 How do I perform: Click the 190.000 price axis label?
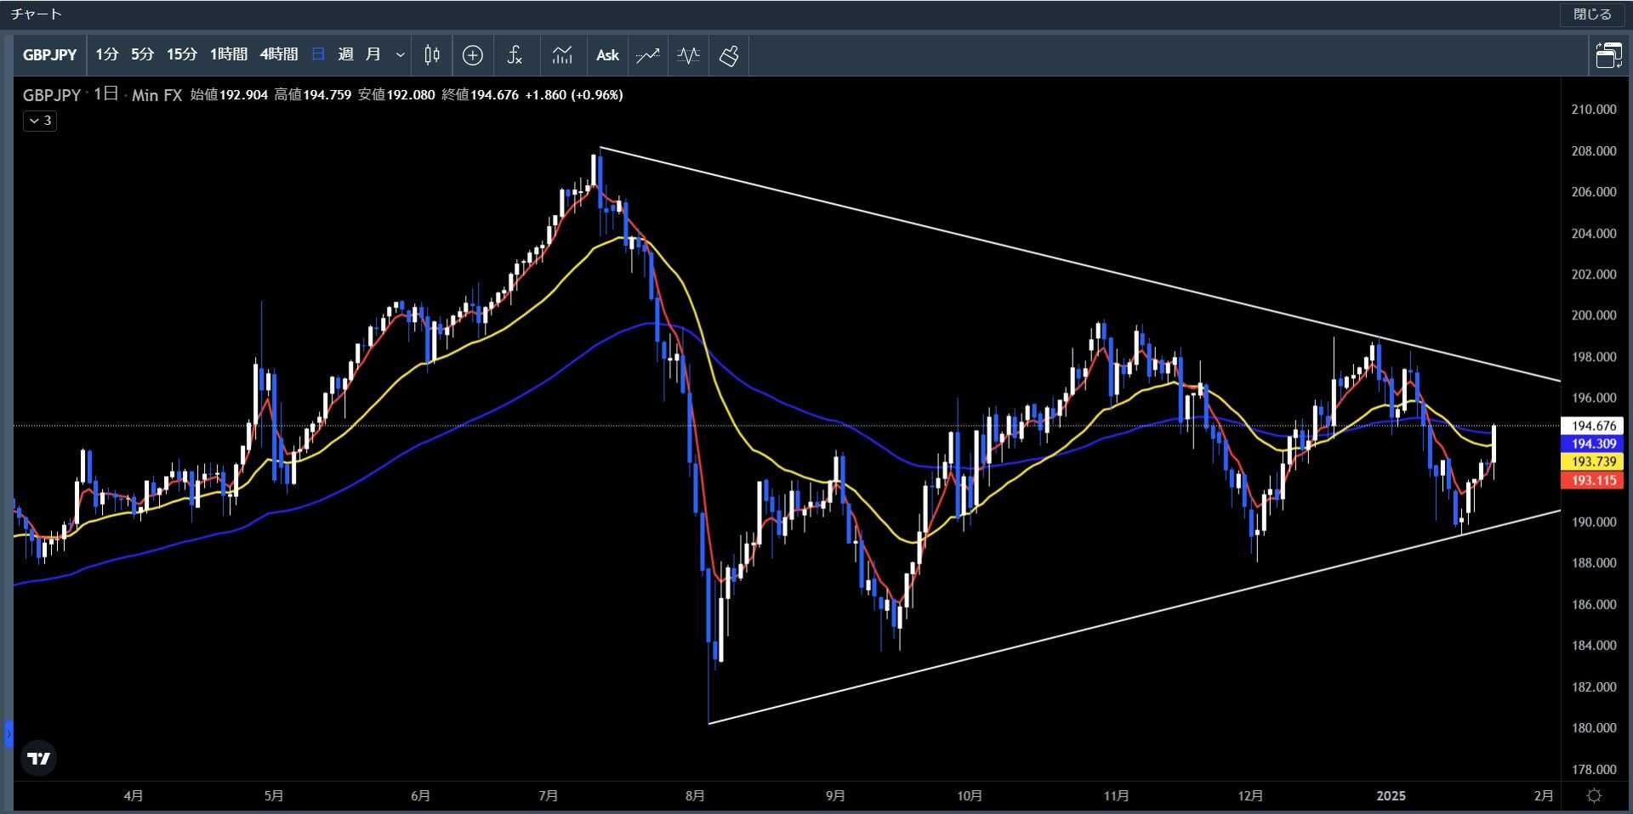1594,523
